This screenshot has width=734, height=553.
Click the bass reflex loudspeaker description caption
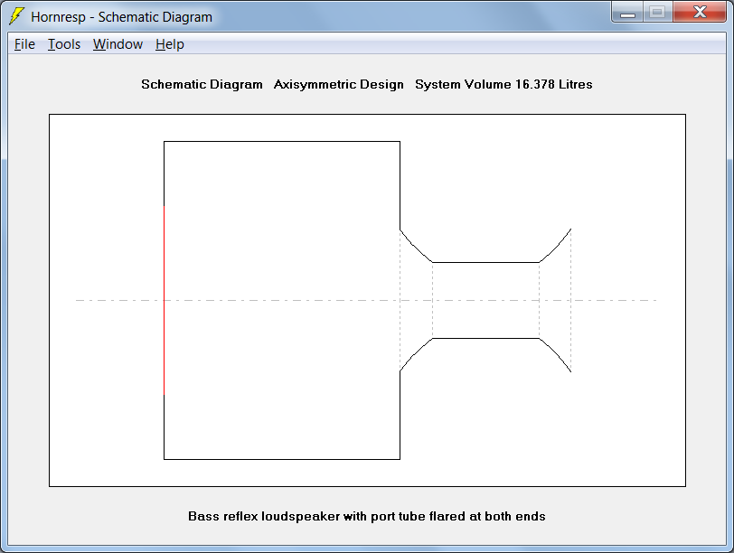point(366,517)
